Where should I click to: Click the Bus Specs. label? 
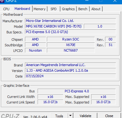tap(14, 32)
